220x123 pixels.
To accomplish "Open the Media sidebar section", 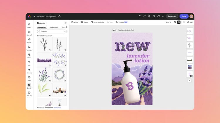I will (29, 55).
